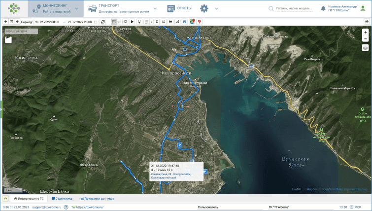
Task: Zoom in the map with plus
Action: pyautogui.click(x=365, y=32)
